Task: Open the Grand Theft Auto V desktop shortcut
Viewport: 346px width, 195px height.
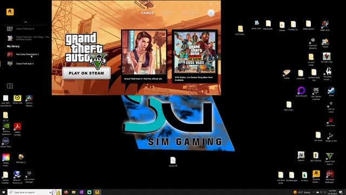Action: (x=330, y=159)
